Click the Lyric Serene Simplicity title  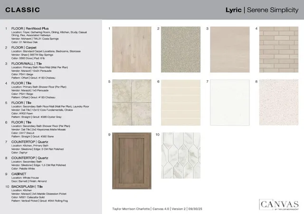[x=262, y=10]
